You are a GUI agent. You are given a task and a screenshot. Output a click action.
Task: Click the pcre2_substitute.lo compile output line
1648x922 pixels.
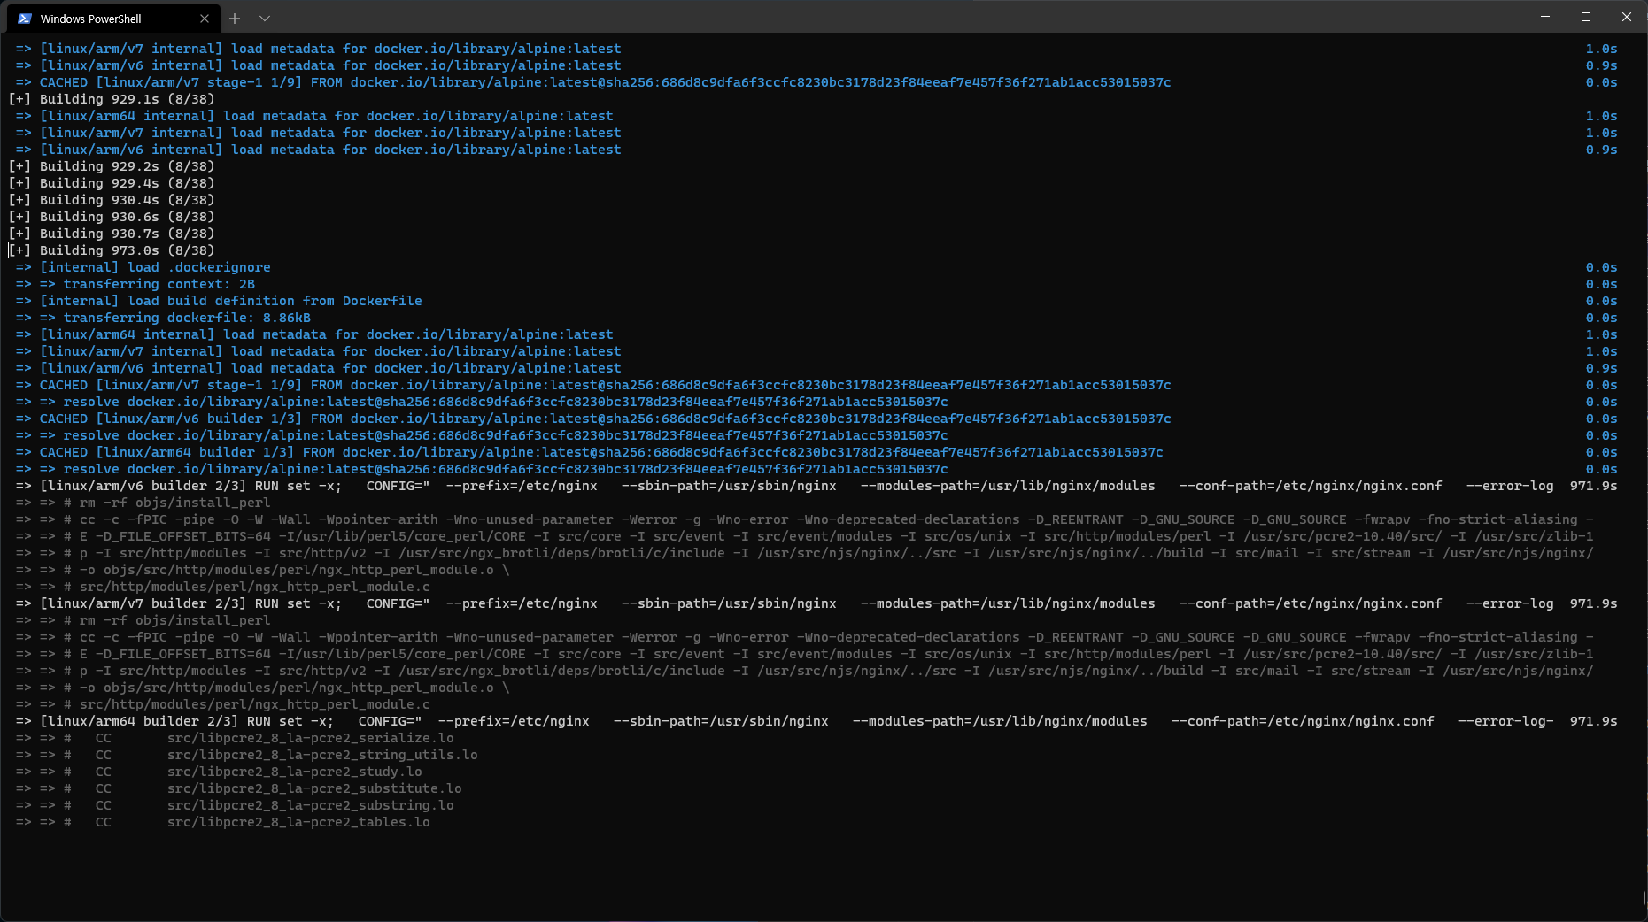(x=314, y=788)
